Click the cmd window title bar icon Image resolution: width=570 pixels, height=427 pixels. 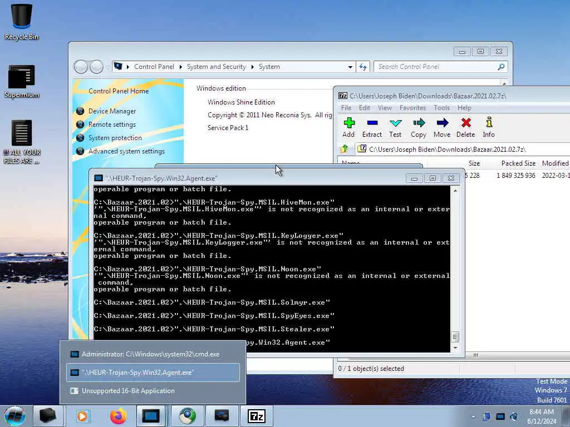click(x=98, y=178)
